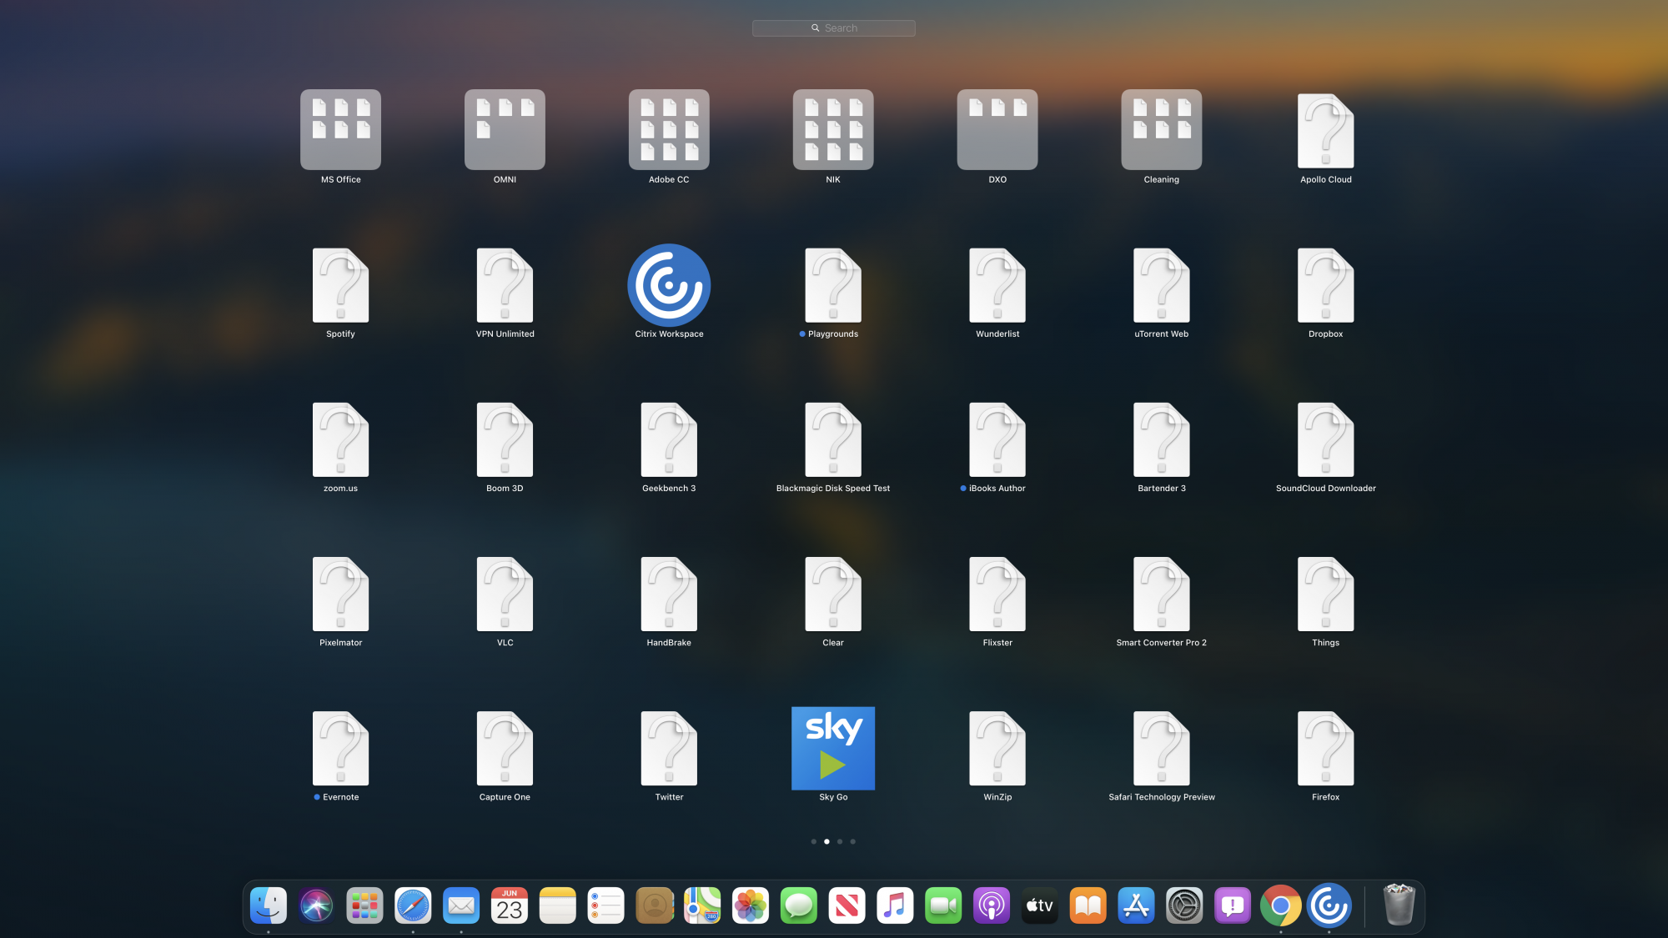This screenshot has width=1668, height=938.
Task: Open iBooks Author app
Action: tap(997, 439)
